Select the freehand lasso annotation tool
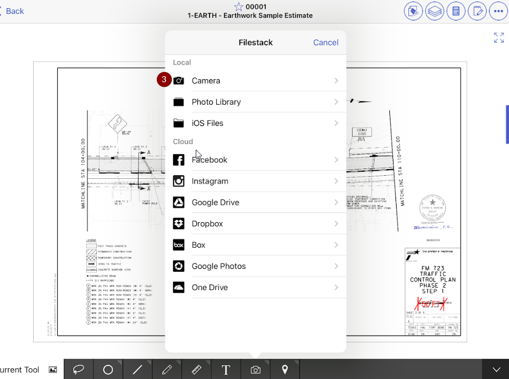 (79, 369)
